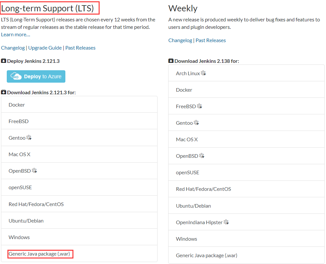Select openSUSE in the Weekly download list
Screen dimensions: 326x264
246,172
